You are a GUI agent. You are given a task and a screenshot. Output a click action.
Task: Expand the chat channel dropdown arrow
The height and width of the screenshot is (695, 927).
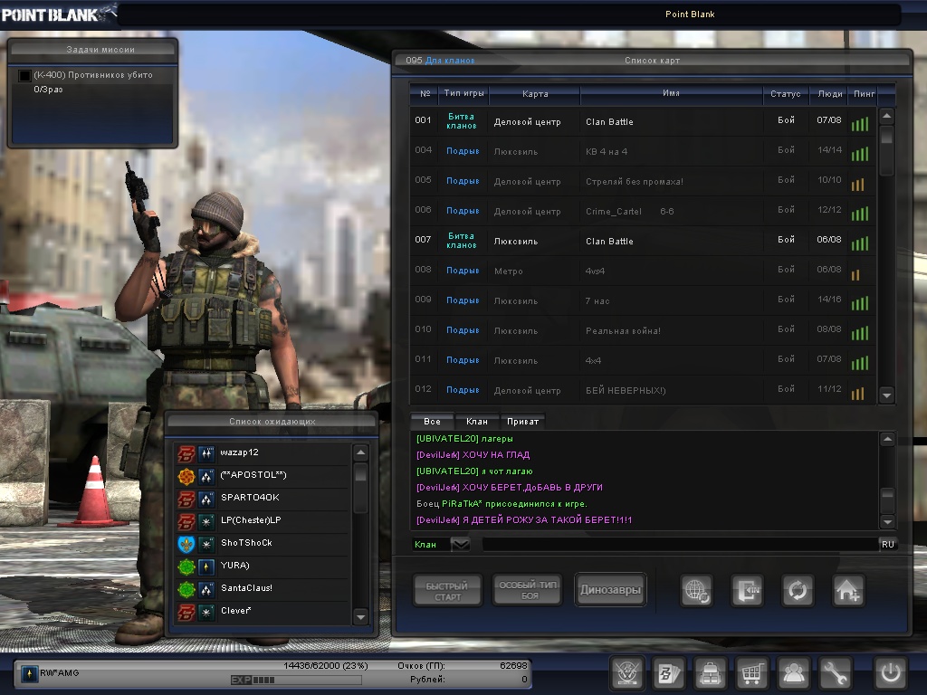point(460,544)
